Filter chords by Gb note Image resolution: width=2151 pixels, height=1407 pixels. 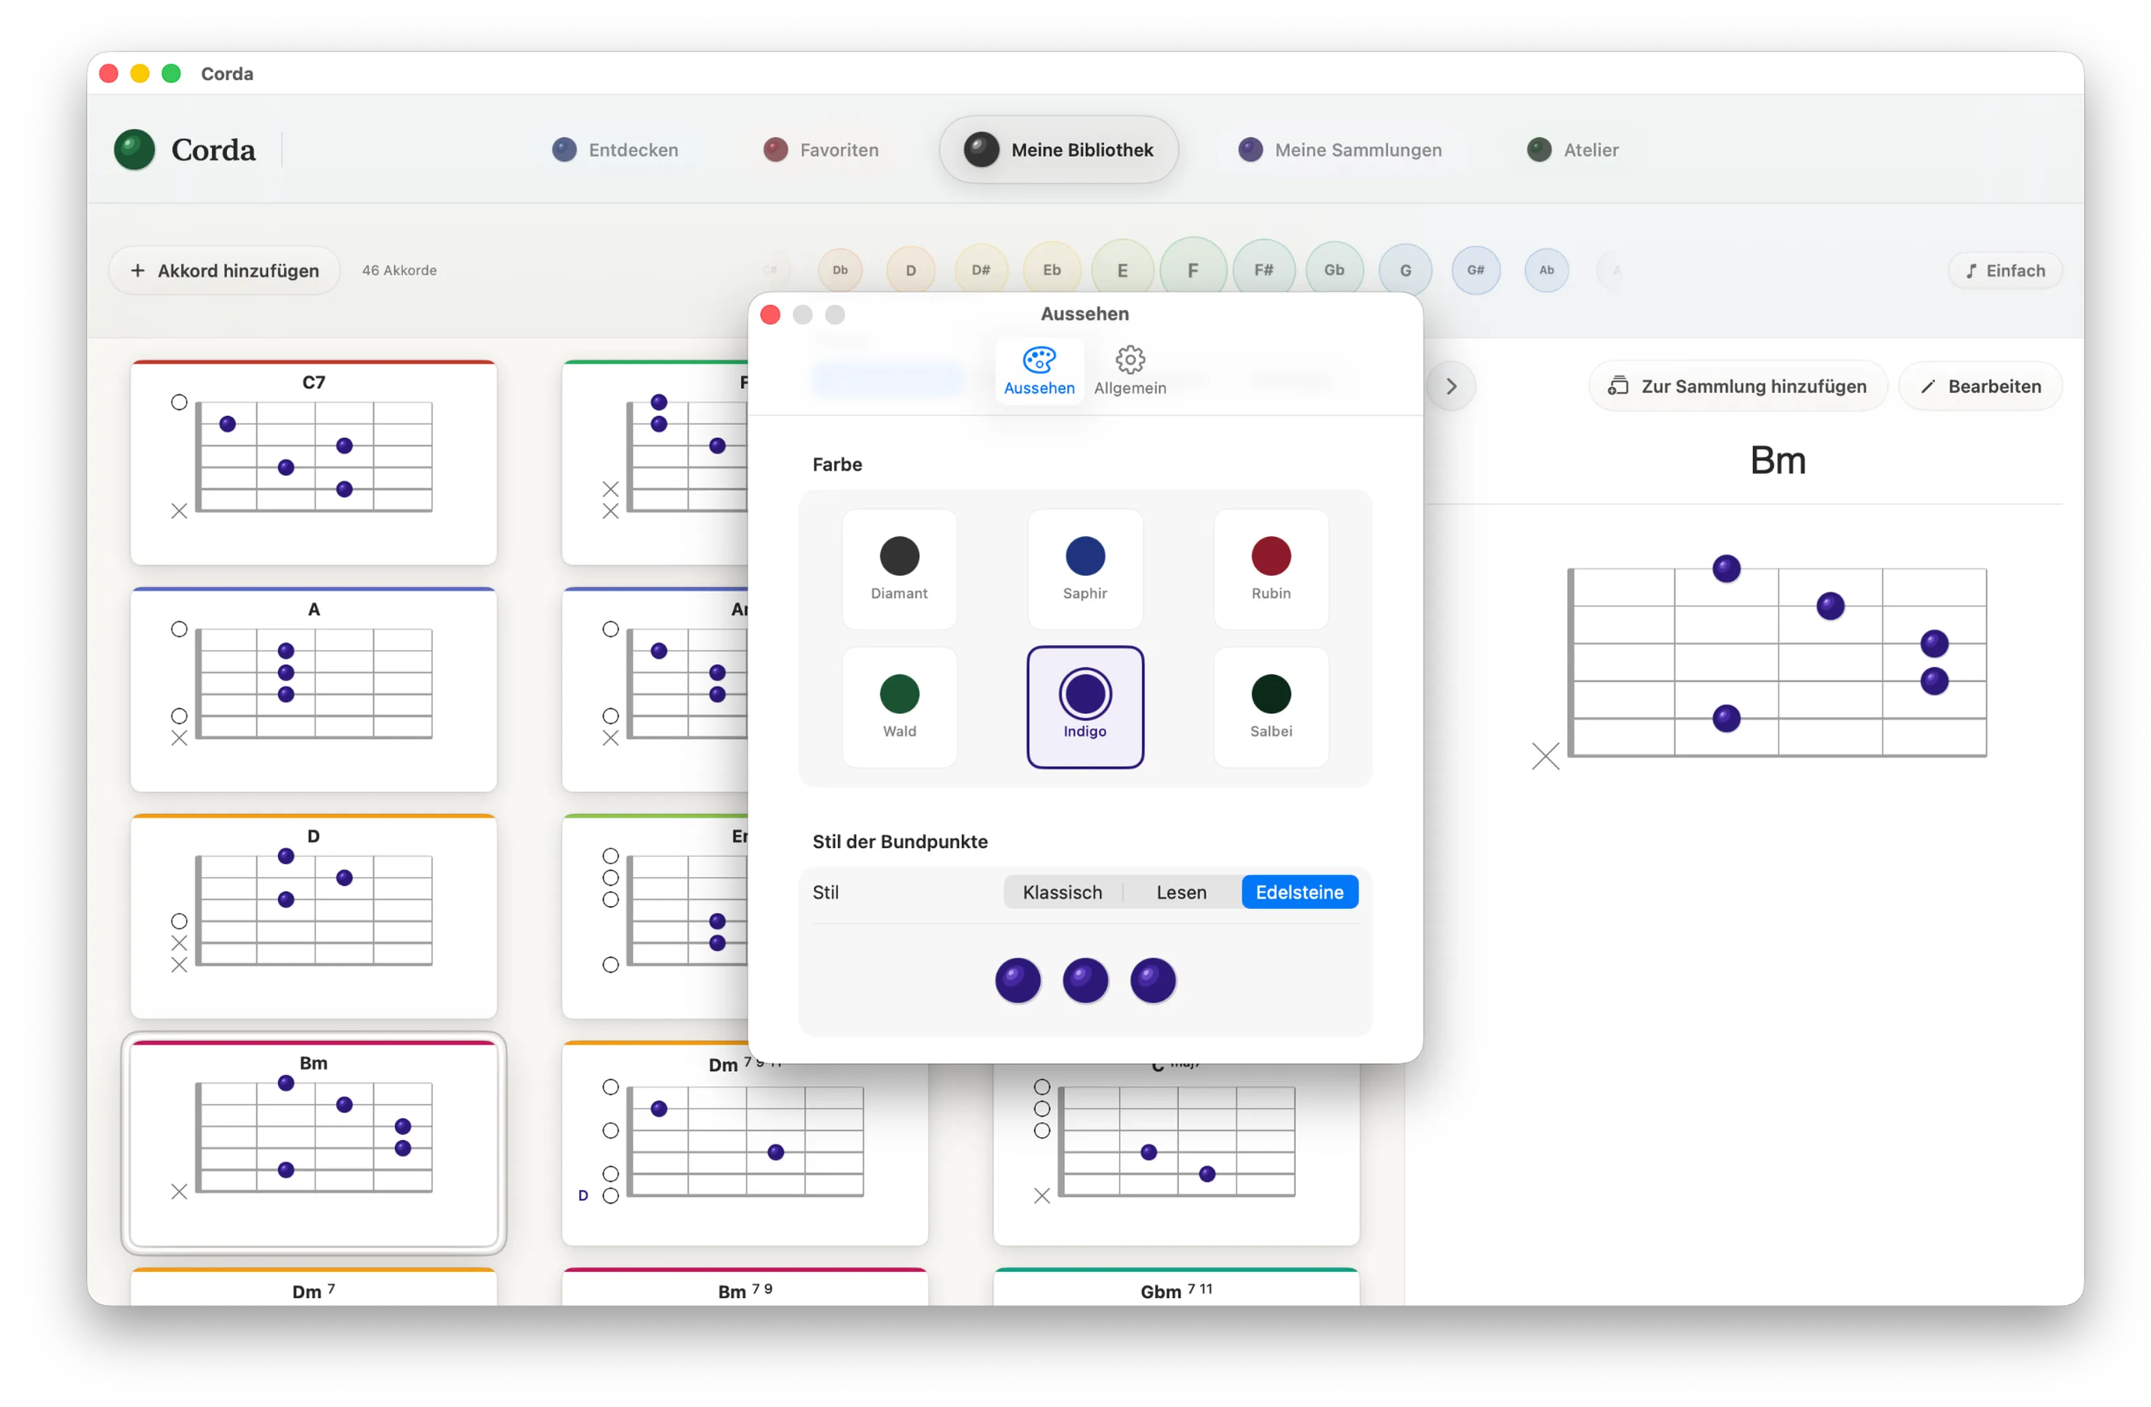coord(1334,271)
